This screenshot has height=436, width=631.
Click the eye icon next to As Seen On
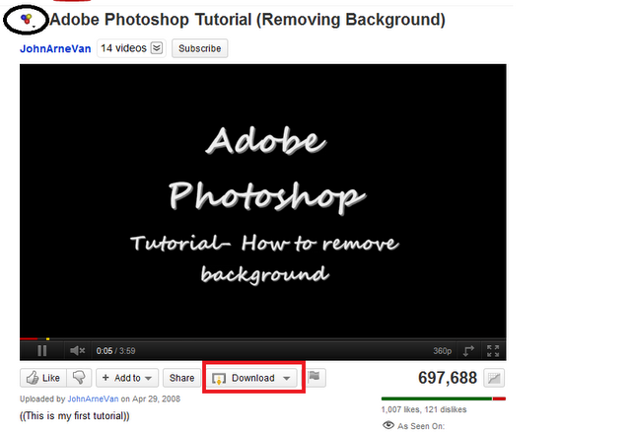387,425
